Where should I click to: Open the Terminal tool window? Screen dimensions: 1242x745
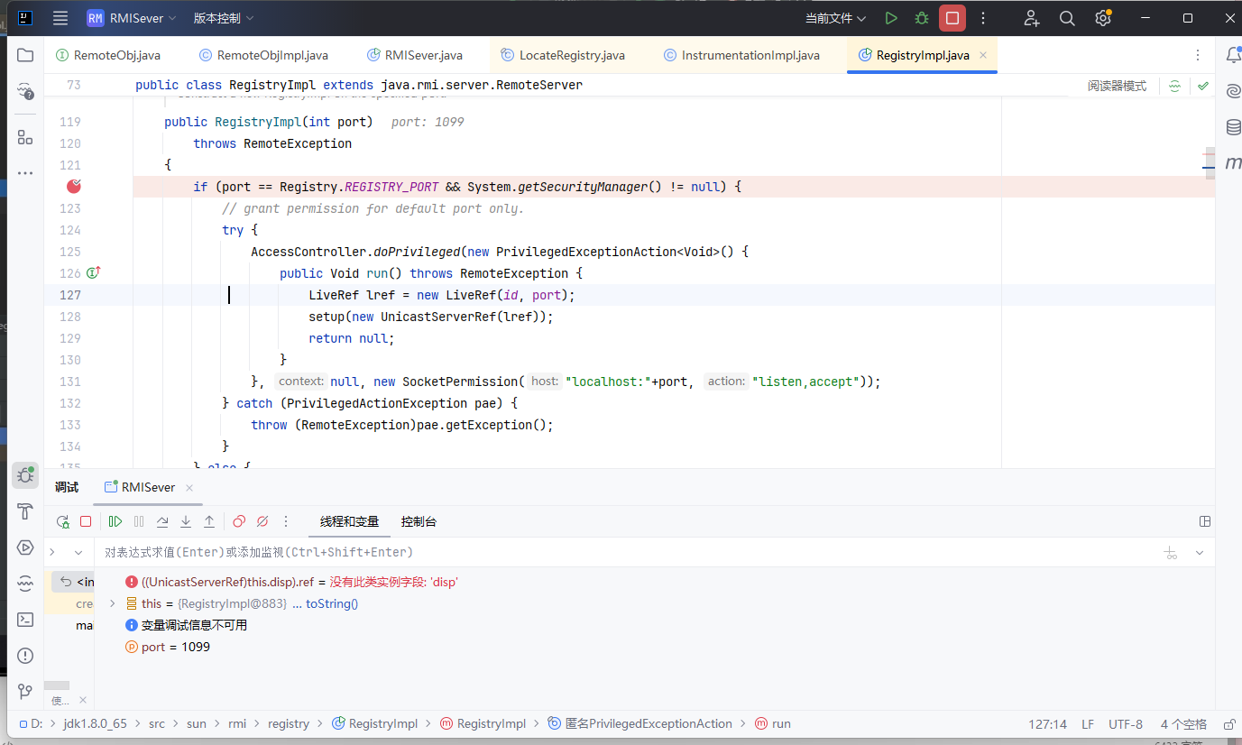25,620
